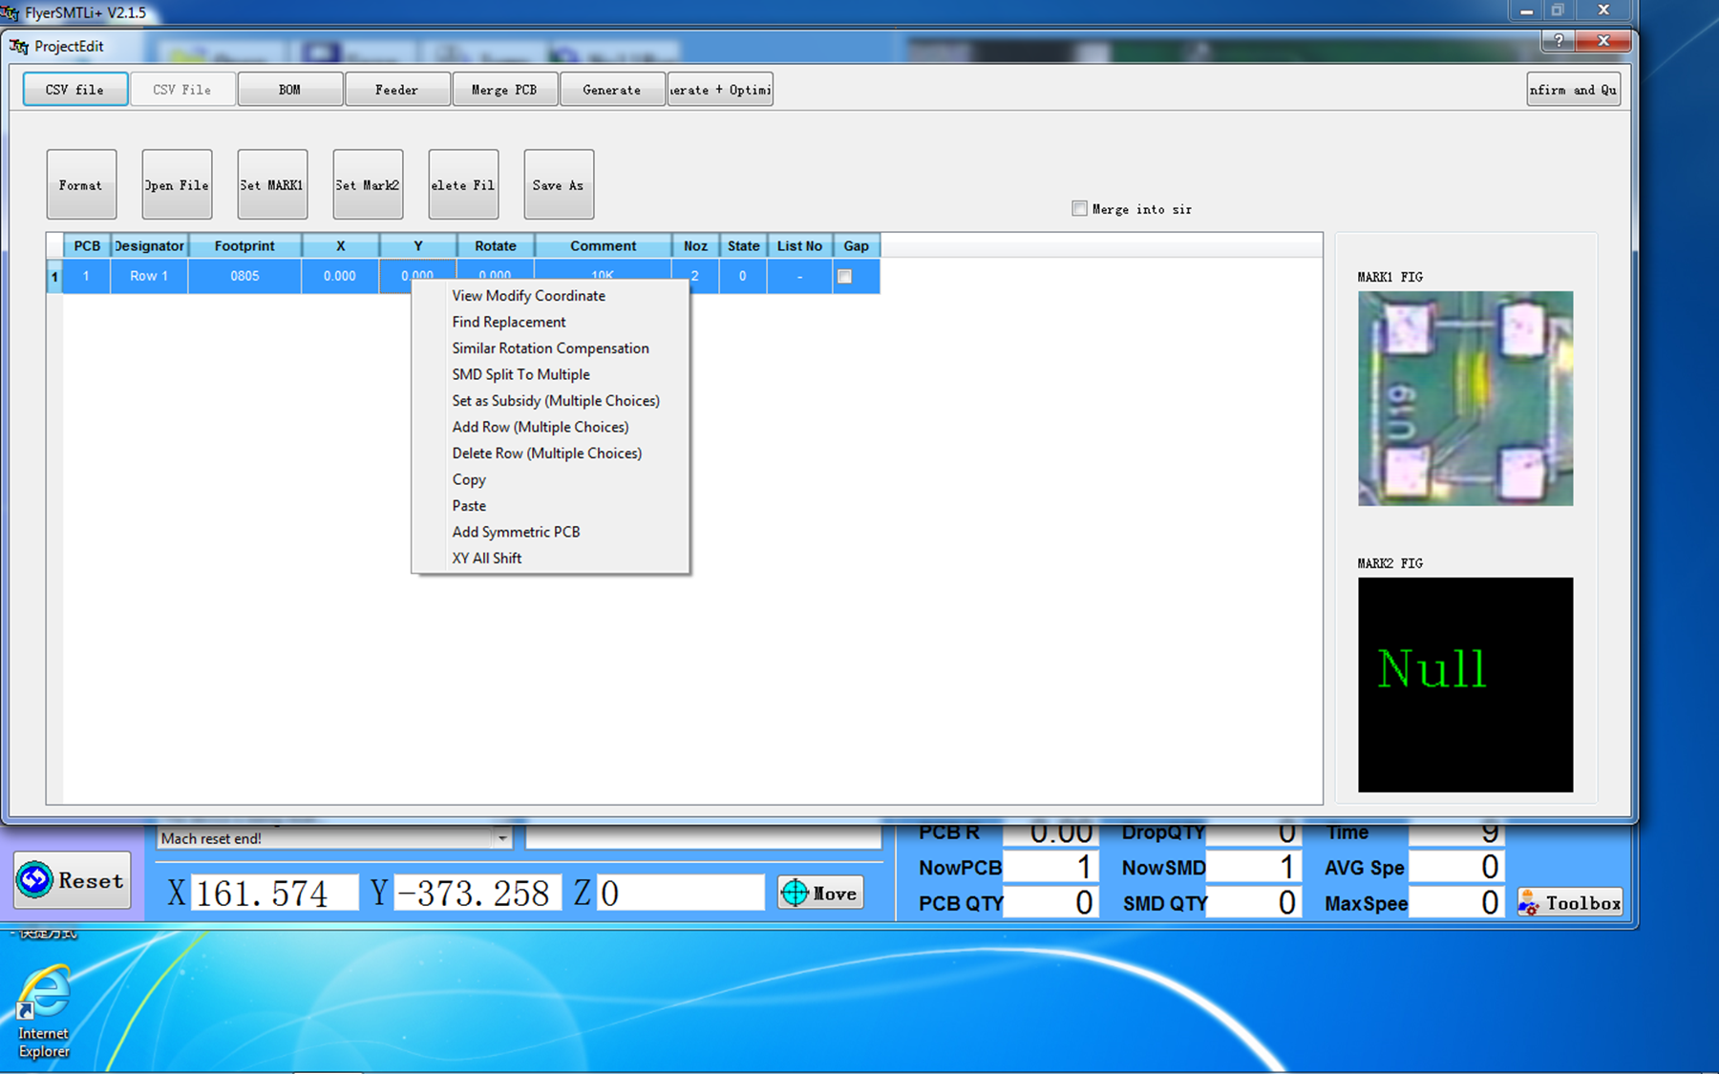Click the Noz column header

point(695,245)
